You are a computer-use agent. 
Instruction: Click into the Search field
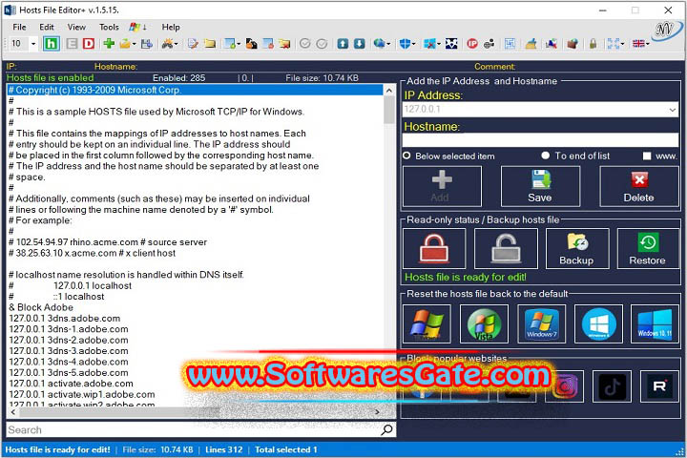tap(193, 429)
